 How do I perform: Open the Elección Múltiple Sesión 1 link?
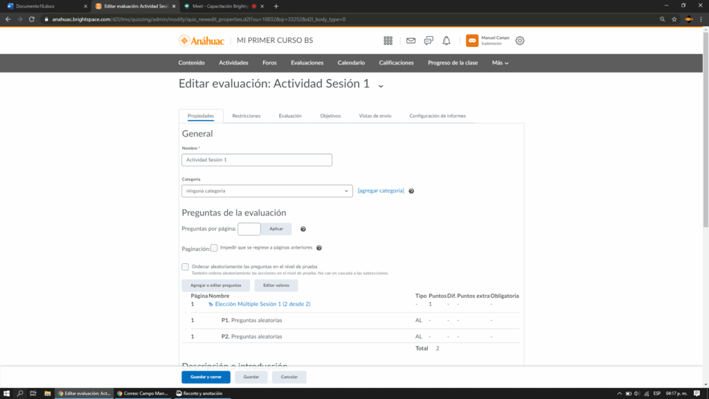coord(262,304)
